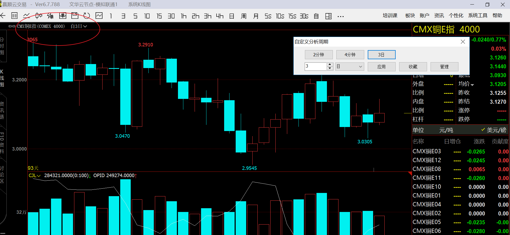Select the 10 minute period
Image resolution: width=510 pixels, height=235 pixels.
tap(147, 16)
